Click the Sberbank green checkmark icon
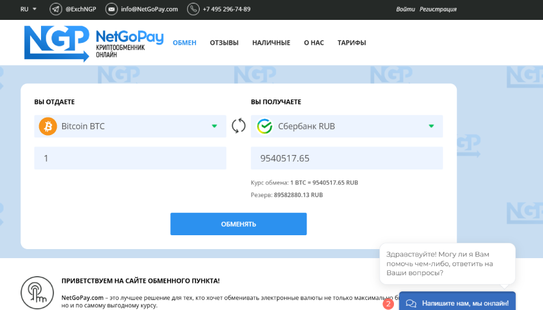Image resolution: width=543 pixels, height=310 pixels. 265,126
